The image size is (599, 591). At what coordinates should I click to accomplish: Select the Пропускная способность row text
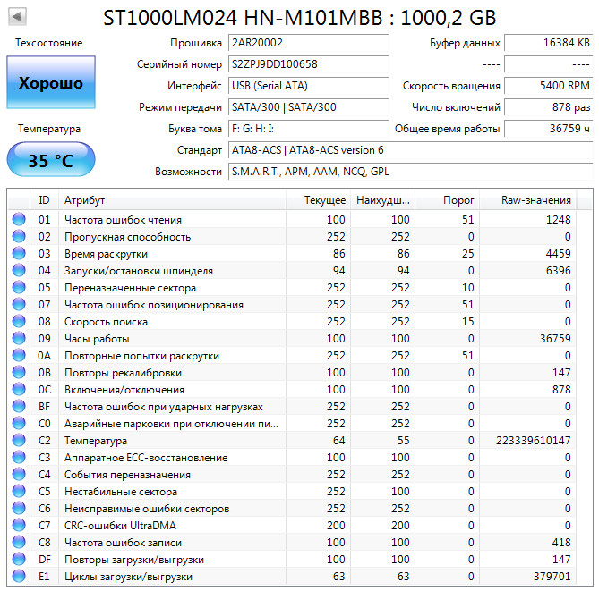click(x=128, y=237)
